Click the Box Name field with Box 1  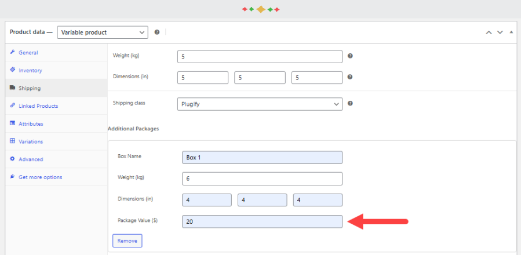pos(262,158)
